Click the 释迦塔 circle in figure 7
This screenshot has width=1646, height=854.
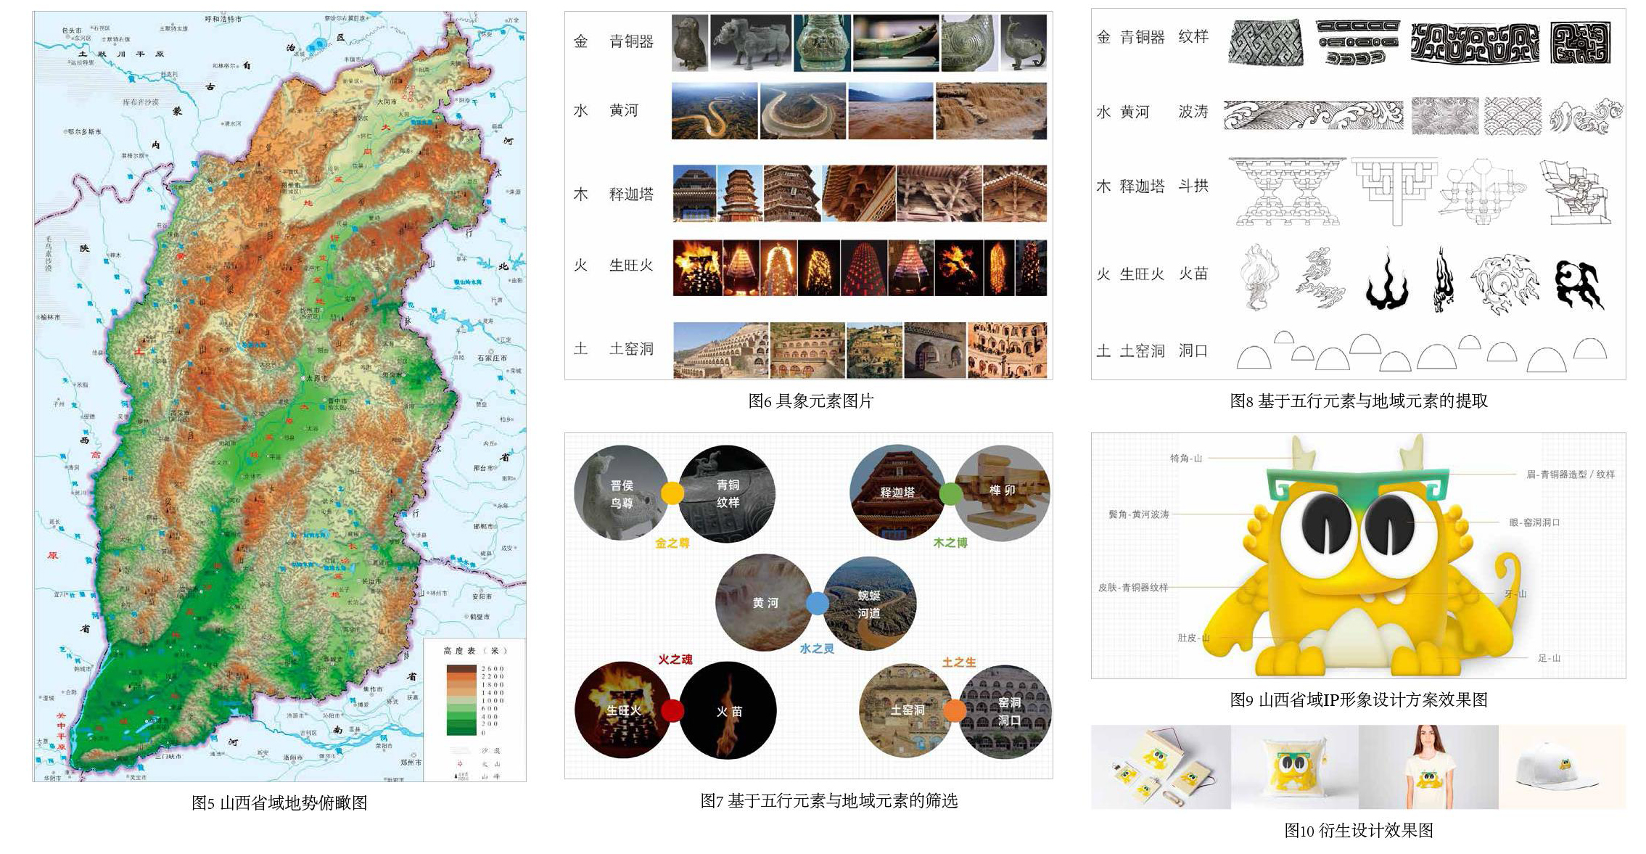pyautogui.click(x=897, y=493)
